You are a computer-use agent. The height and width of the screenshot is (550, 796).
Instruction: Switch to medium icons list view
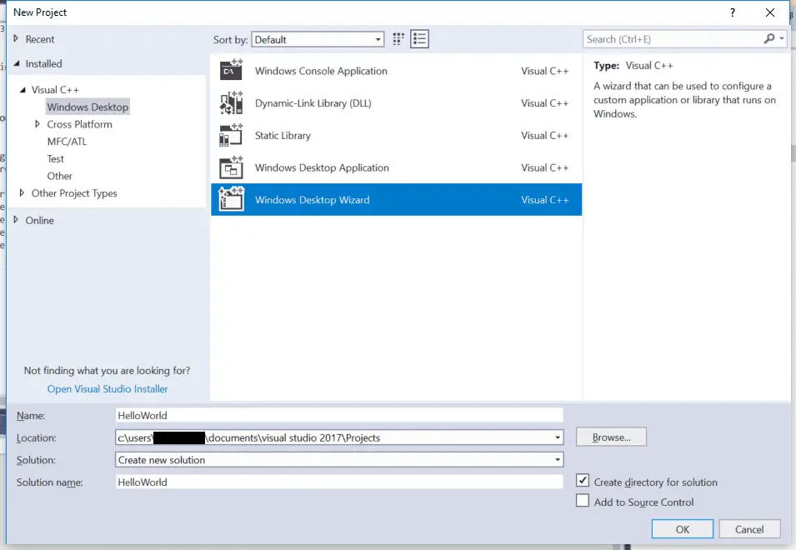point(419,38)
